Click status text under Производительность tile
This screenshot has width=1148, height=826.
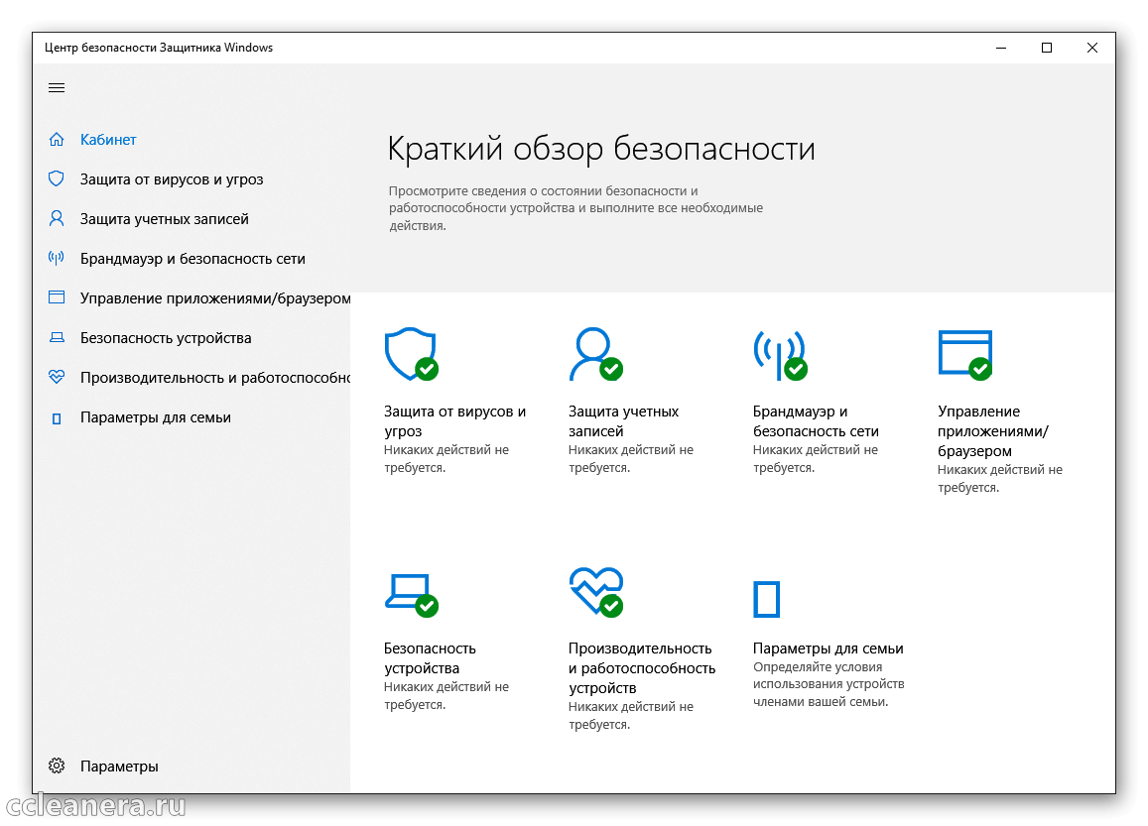point(630,716)
